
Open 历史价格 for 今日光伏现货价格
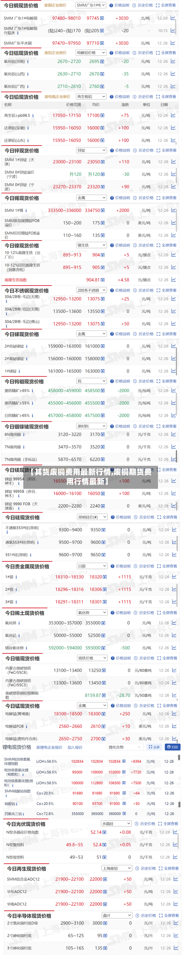(145, 824)
